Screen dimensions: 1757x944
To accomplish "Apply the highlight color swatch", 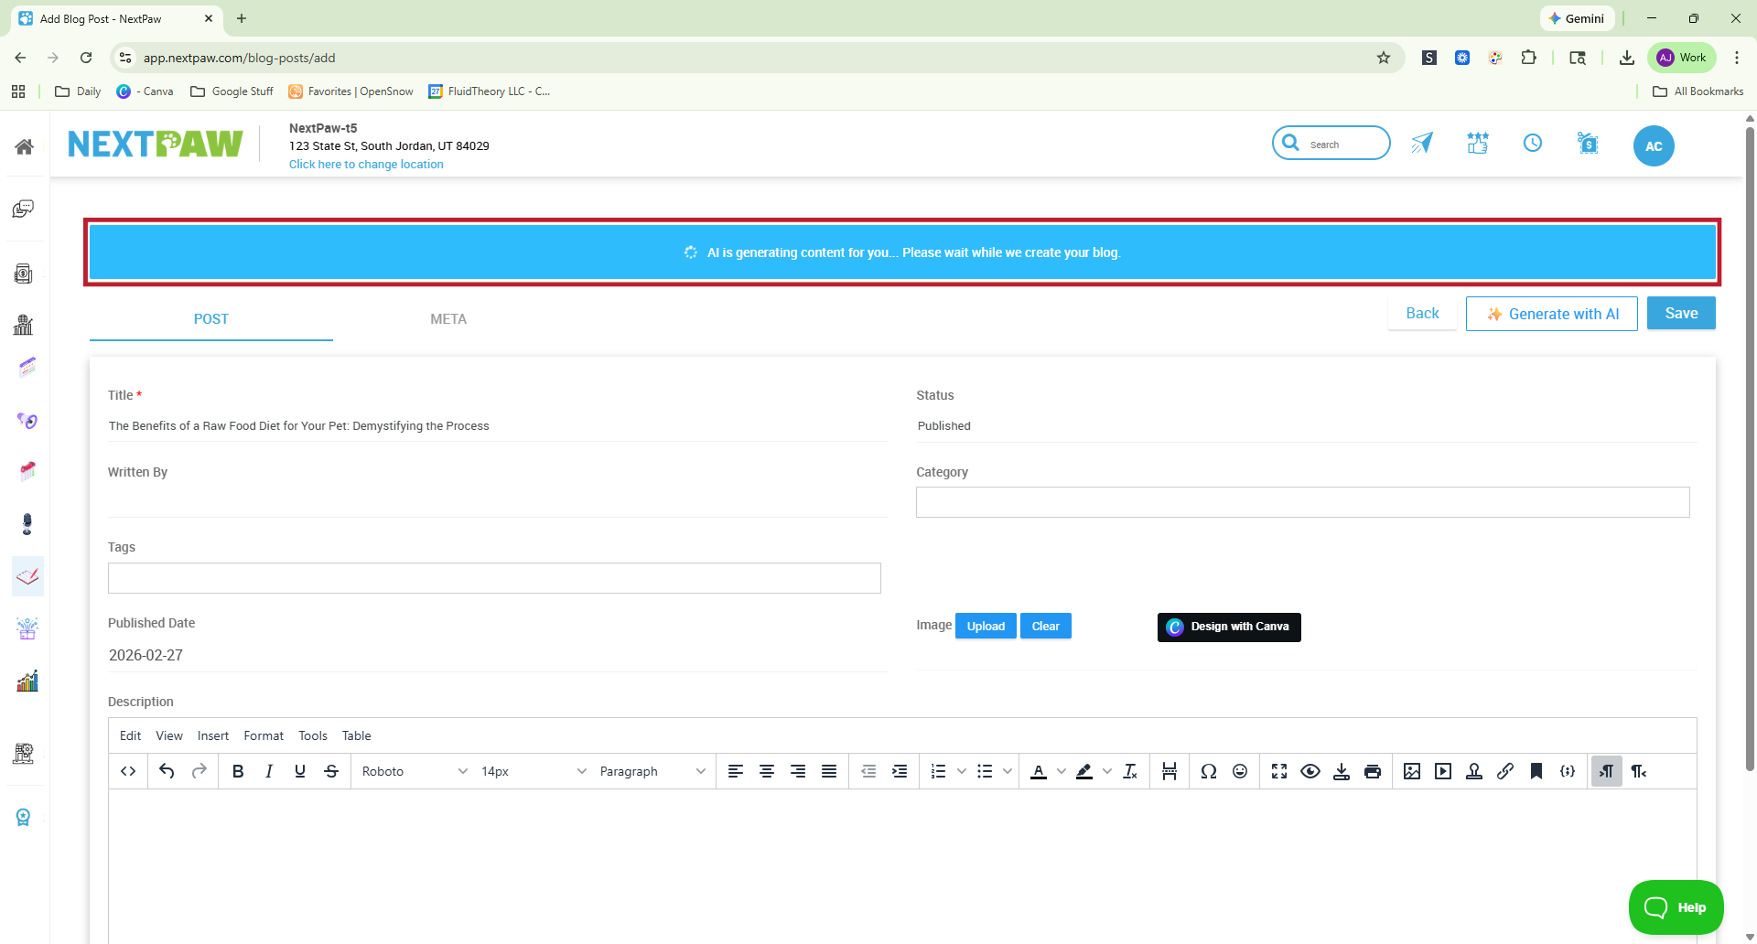I will pos(1083,771).
